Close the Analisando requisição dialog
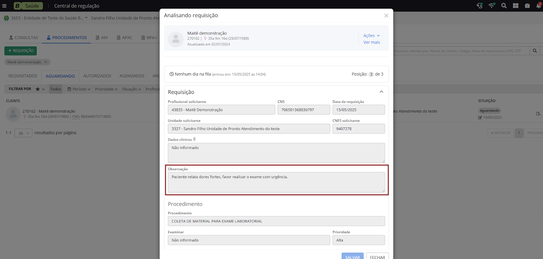 pyautogui.click(x=386, y=16)
